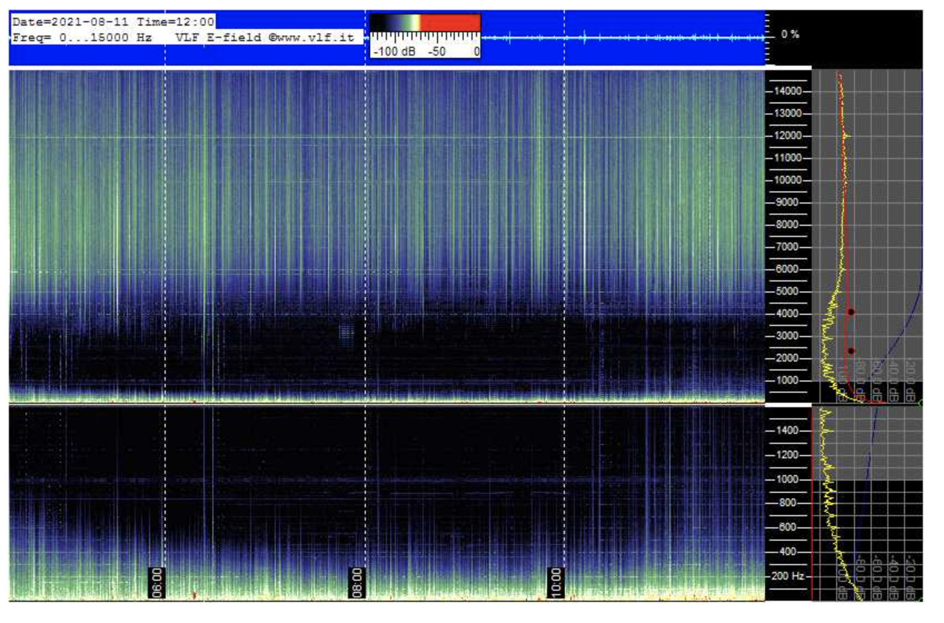Click the 1200 label on lower axis

788,454
